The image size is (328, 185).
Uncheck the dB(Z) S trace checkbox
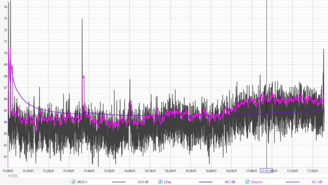[x=73, y=182]
